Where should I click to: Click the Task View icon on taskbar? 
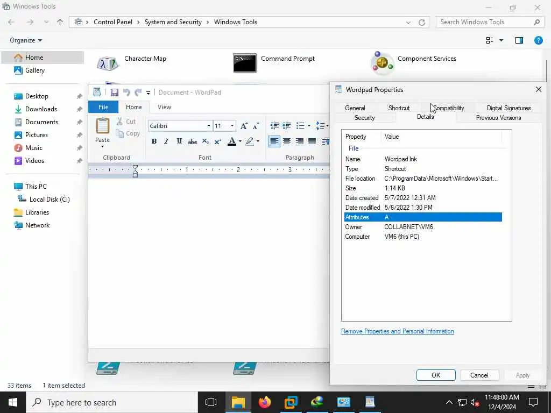coord(211,402)
